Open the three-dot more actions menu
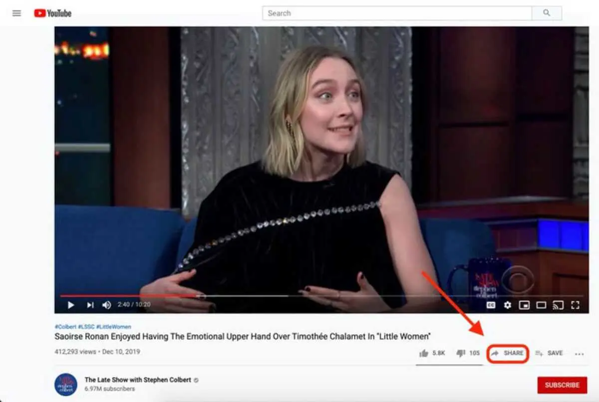599x402 pixels. [x=579, y=354]
